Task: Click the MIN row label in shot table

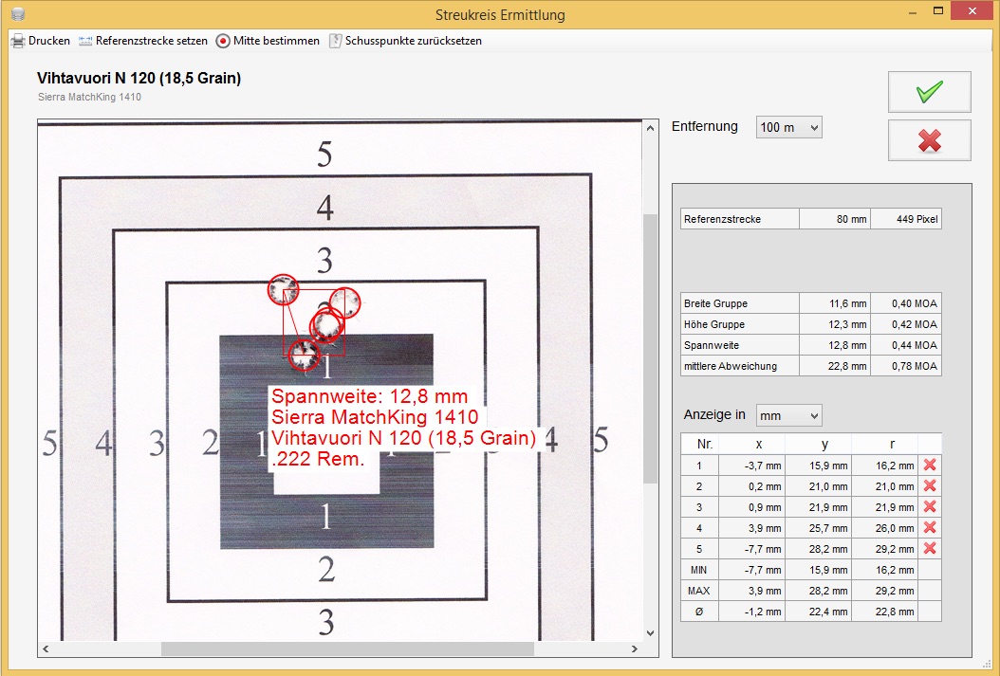Action: click(699, 570)
